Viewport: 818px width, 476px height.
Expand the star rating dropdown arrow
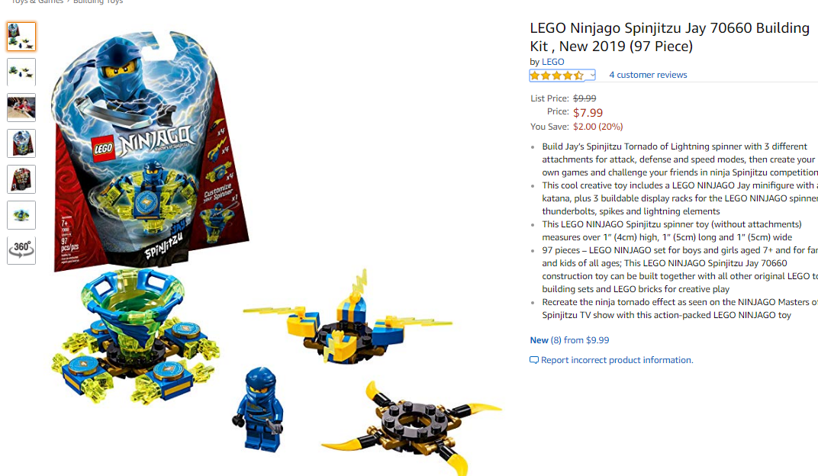(592, 76)
